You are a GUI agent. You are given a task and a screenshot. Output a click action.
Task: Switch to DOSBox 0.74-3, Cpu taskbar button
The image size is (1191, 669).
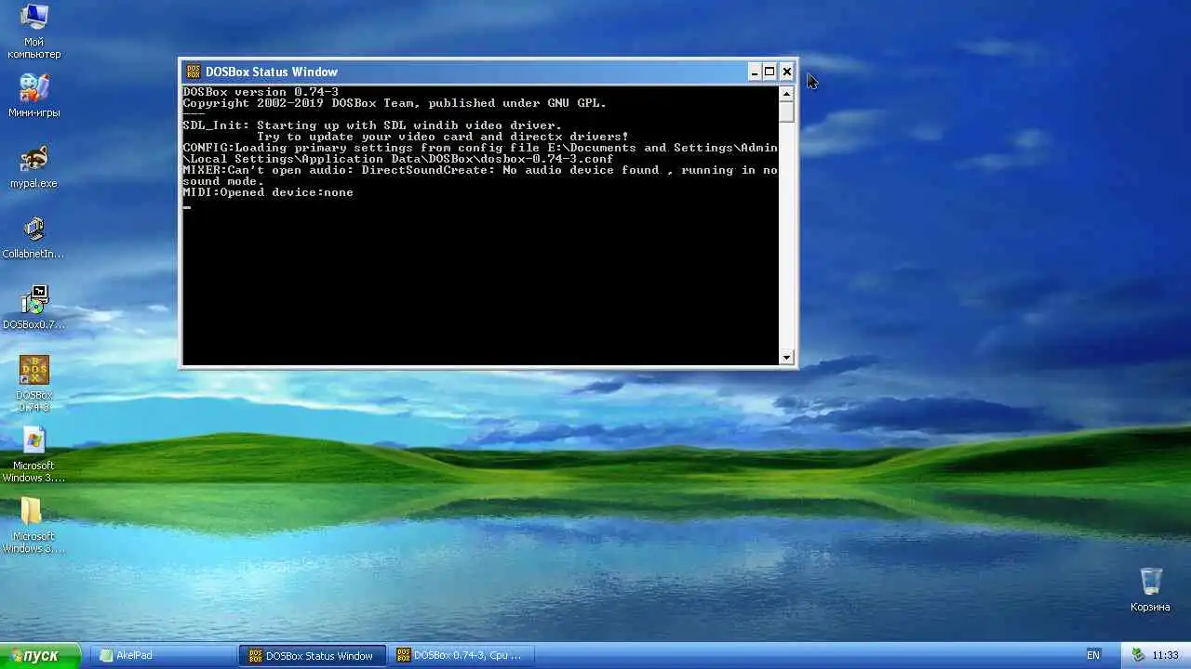tap(462, 655)
